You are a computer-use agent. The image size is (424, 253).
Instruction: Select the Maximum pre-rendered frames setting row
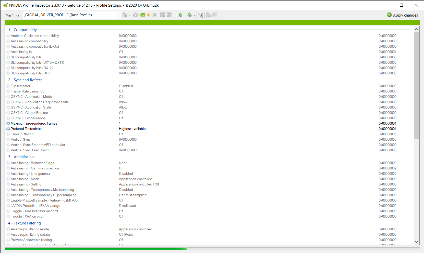click(209, 123)
